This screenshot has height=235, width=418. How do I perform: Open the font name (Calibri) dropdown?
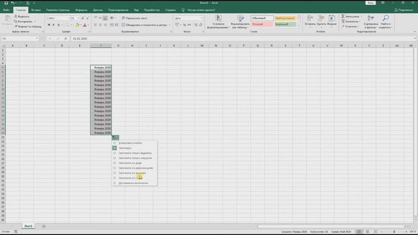pyautogui.click(x=69, y=18)
